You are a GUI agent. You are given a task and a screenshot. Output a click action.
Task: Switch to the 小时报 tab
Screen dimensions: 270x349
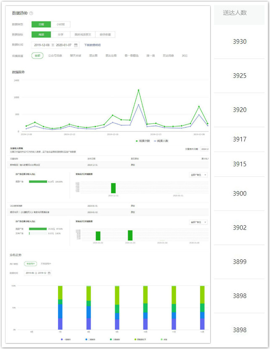click(61, 24)
